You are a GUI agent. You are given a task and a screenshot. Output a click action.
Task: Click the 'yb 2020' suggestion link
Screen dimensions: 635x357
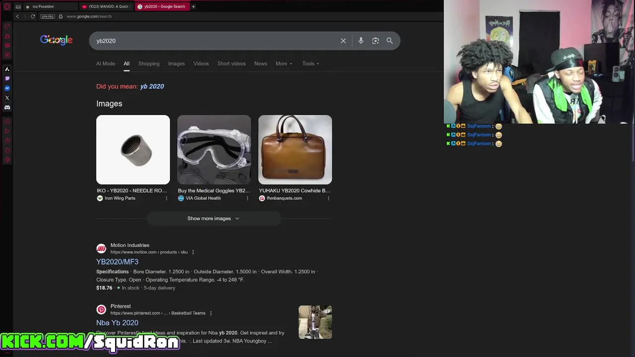[152, 86]
